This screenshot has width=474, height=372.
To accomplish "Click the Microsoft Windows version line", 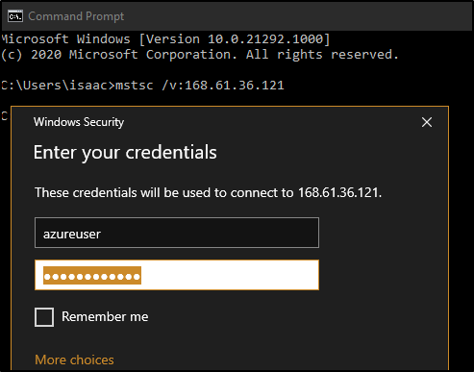I will (x=165, y=39).
